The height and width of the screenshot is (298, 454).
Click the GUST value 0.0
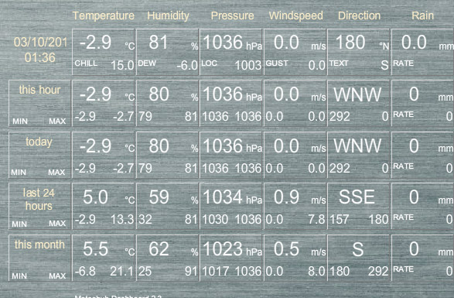317,66
